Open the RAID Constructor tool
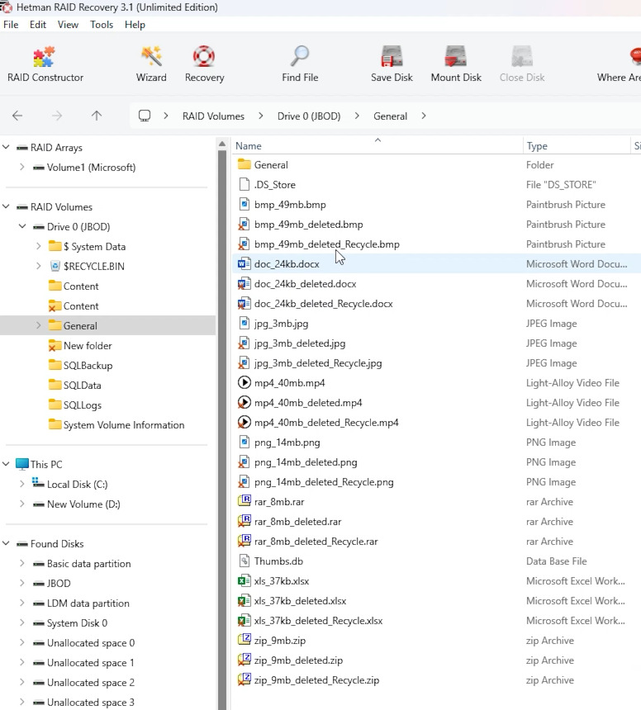 pos(45,64)
